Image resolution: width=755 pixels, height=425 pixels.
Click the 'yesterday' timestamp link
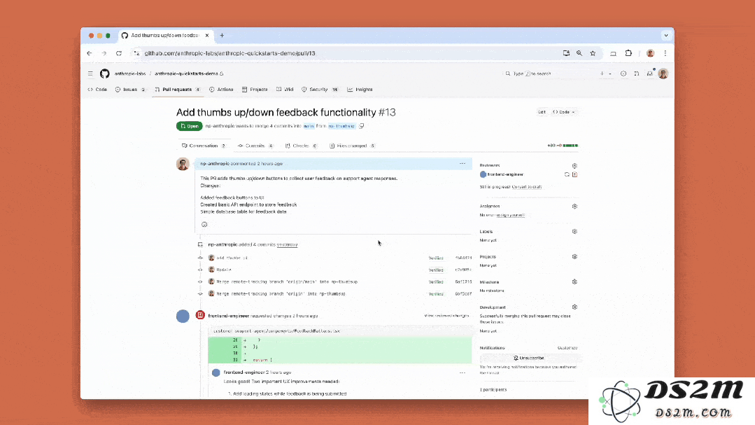click(287, 245)
